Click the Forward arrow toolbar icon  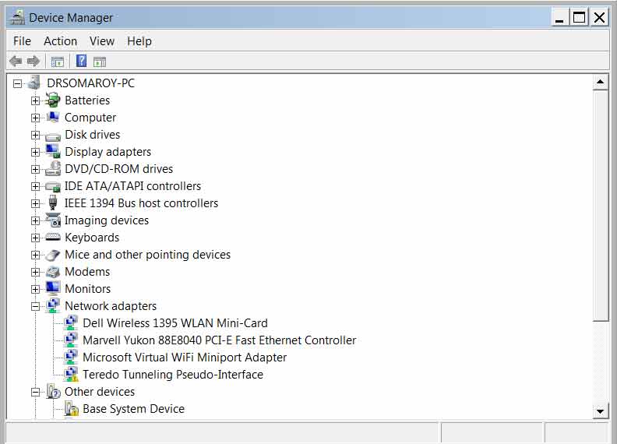[33, 62]
